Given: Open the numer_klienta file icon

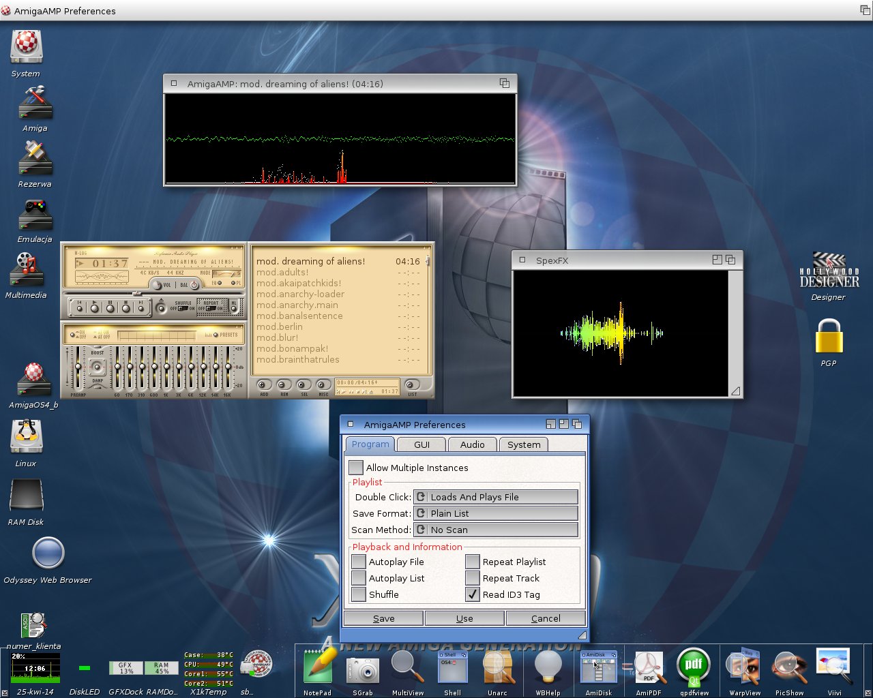Looking at the screenshot, I should (x=33, y=626).
